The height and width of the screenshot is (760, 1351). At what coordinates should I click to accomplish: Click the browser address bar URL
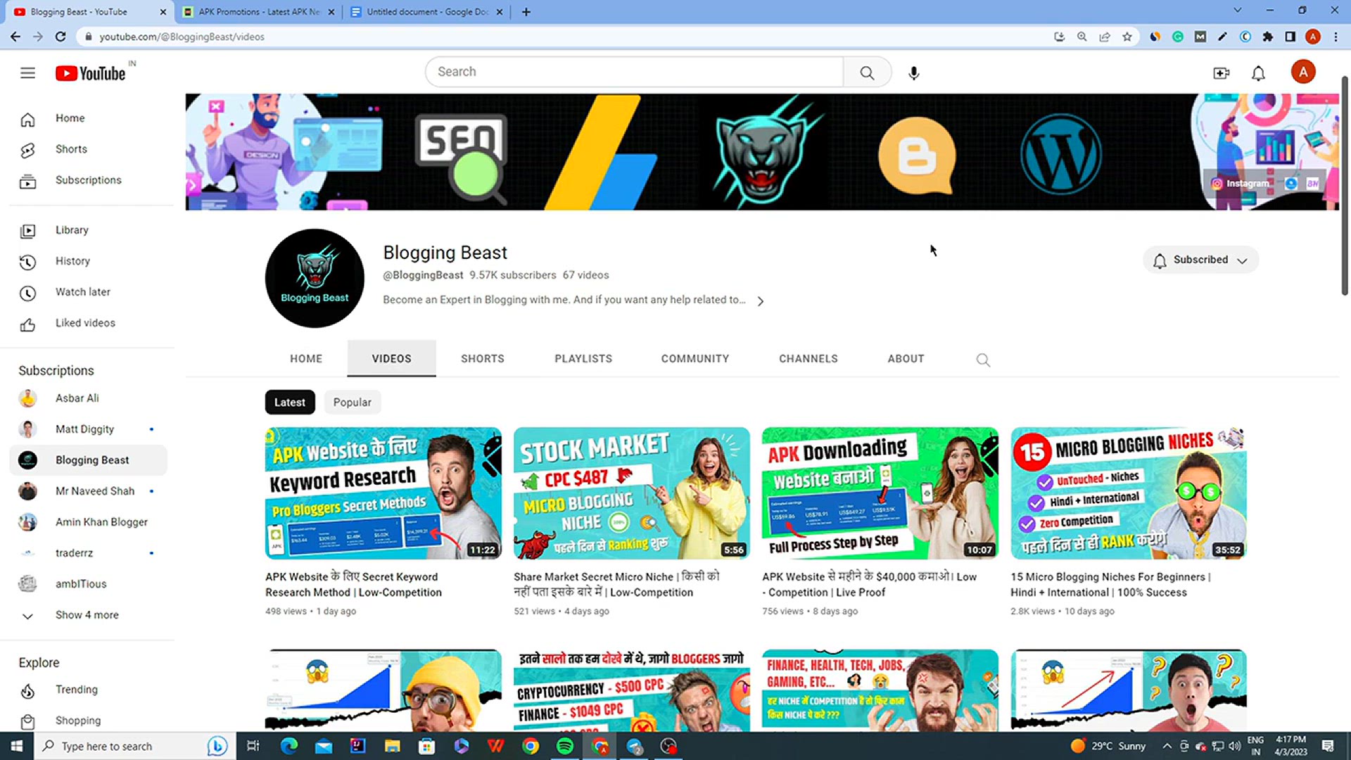point(182,37)
